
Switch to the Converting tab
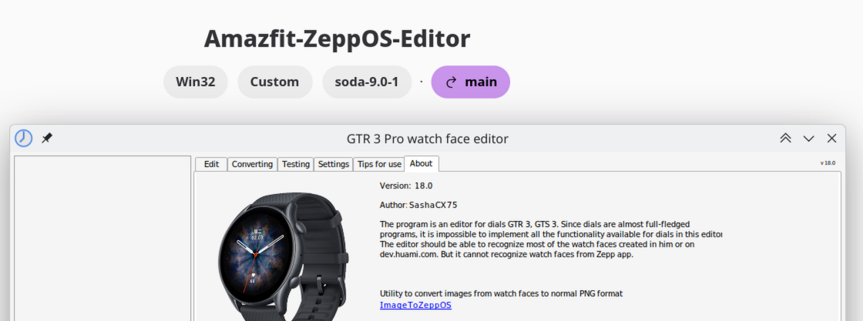click(252, 164)
